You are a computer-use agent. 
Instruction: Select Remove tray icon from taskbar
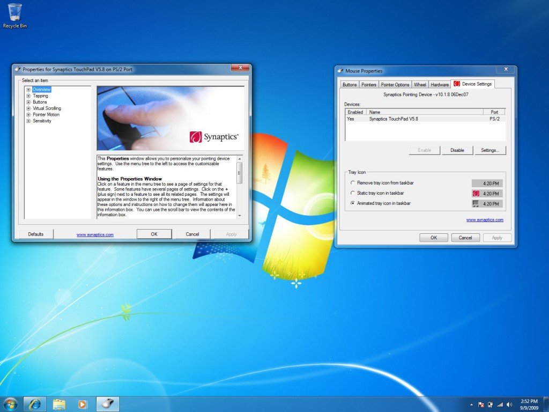pos(352,183)
